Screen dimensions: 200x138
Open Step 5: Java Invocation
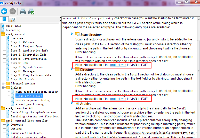[x=29, y=59]
